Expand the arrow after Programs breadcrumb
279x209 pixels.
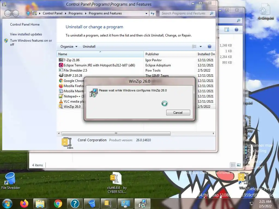[x=86, y=14]
